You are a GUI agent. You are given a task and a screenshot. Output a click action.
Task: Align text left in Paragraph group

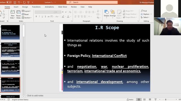click(x=76, y=17)
